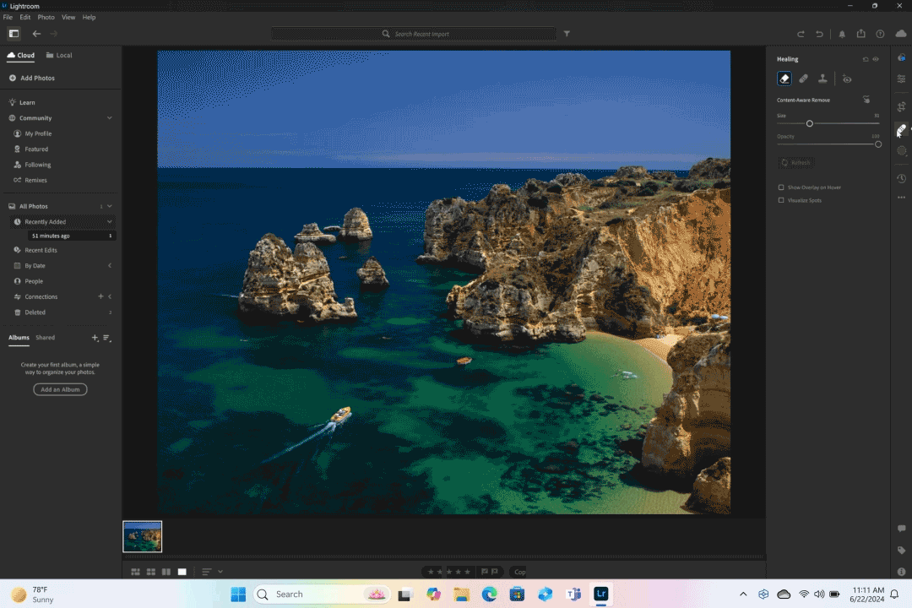Click the Add an Album button
The image size is (912, 608).
tap(59, 389)
